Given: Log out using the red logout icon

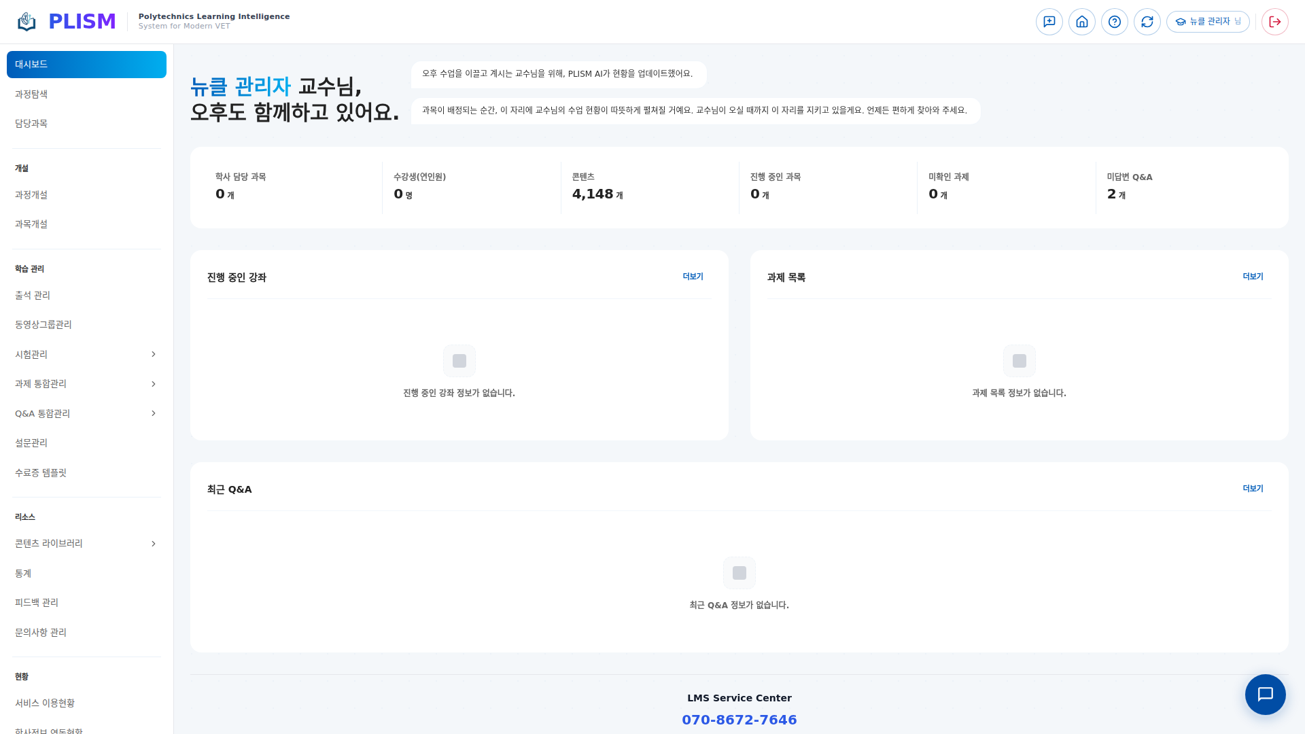Looking at the screenshot, I should pos(1274,21).
